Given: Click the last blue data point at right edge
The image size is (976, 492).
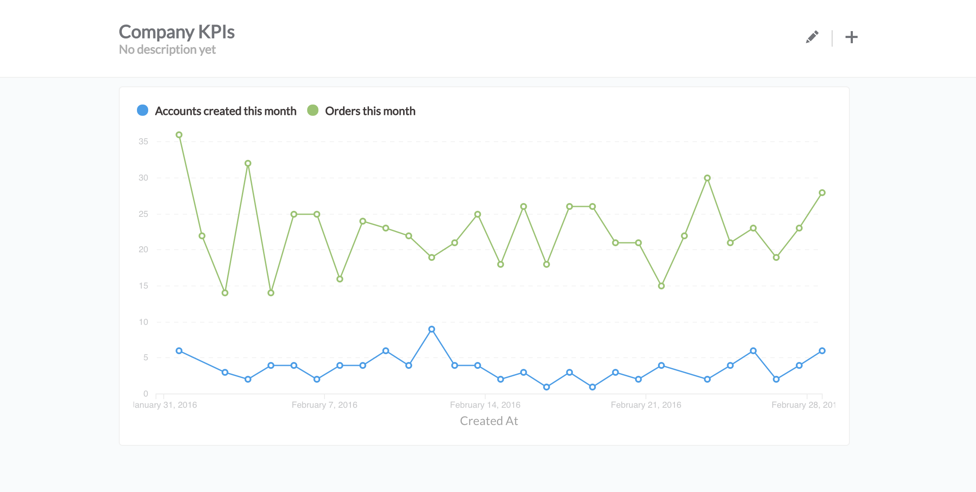Looking at the screenshot, I should (822, 351).
